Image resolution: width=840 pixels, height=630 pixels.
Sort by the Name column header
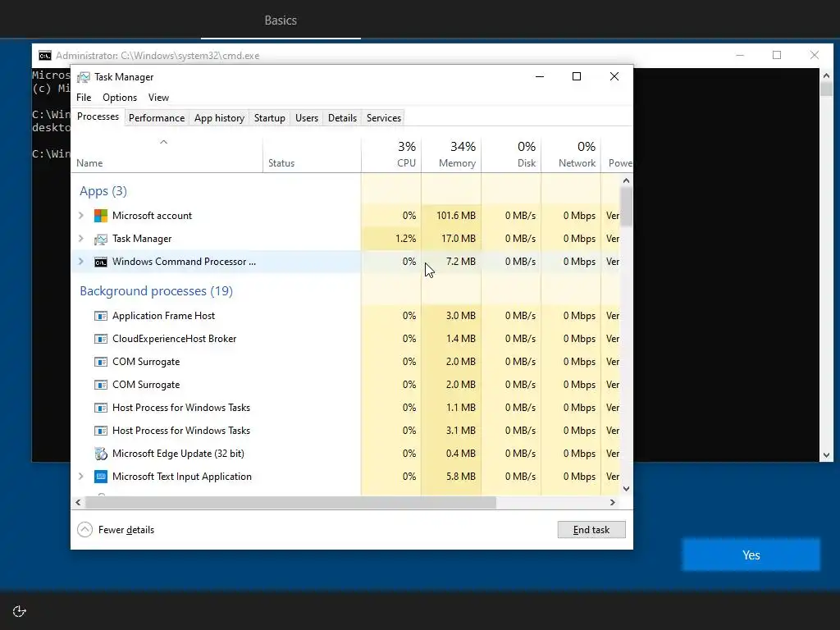(x=167, y=154)
